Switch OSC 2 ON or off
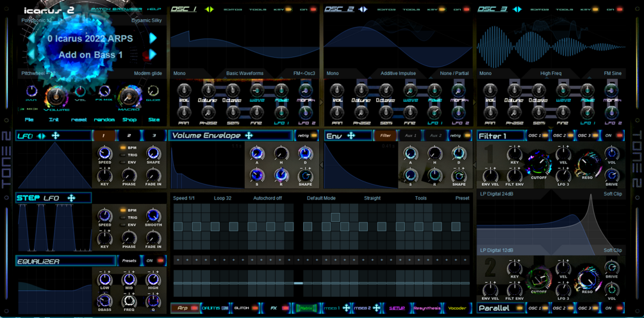 pos(468,9)
